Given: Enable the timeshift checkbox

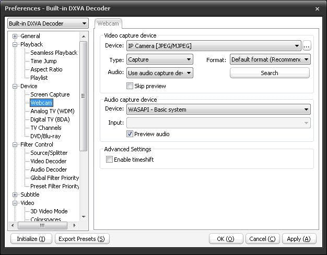Looking at the screenshot, I should (109, 159).
